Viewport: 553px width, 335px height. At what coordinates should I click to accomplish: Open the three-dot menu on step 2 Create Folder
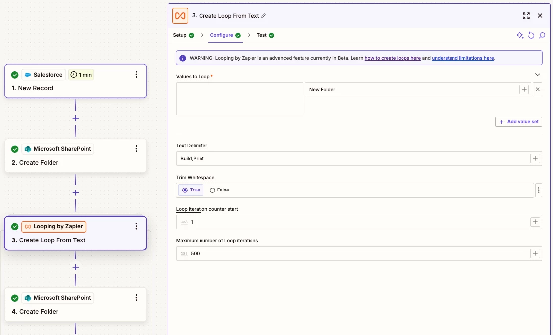[136, 149]
